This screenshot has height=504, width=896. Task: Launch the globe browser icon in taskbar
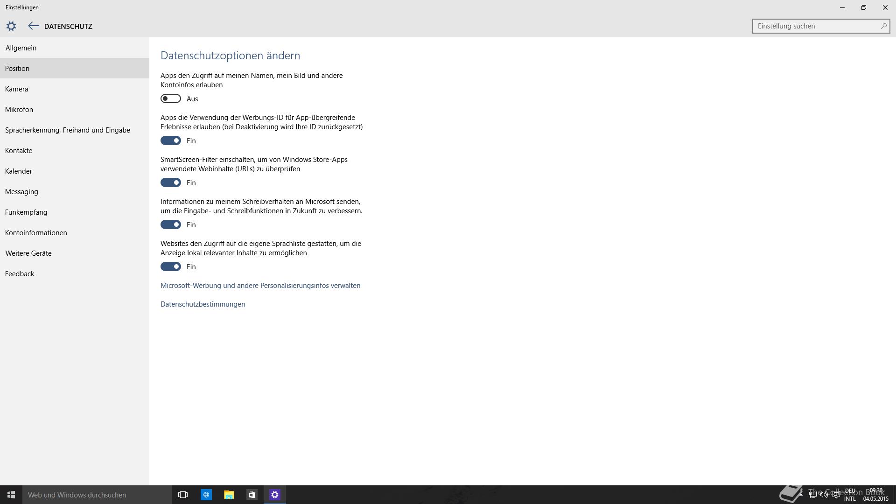point(206,495)
